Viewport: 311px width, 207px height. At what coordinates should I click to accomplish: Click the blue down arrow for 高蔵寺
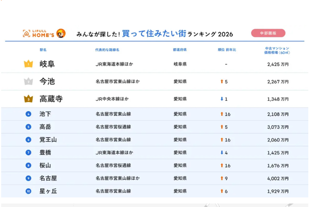[x=222, y=99]
